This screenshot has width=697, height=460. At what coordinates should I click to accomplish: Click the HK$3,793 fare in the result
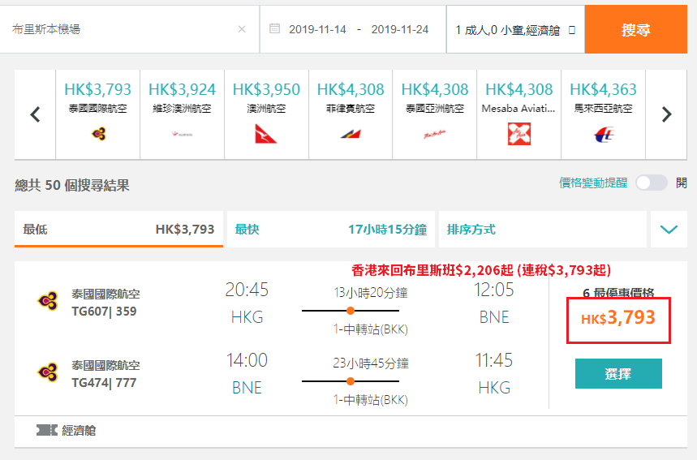pos(618,318)
